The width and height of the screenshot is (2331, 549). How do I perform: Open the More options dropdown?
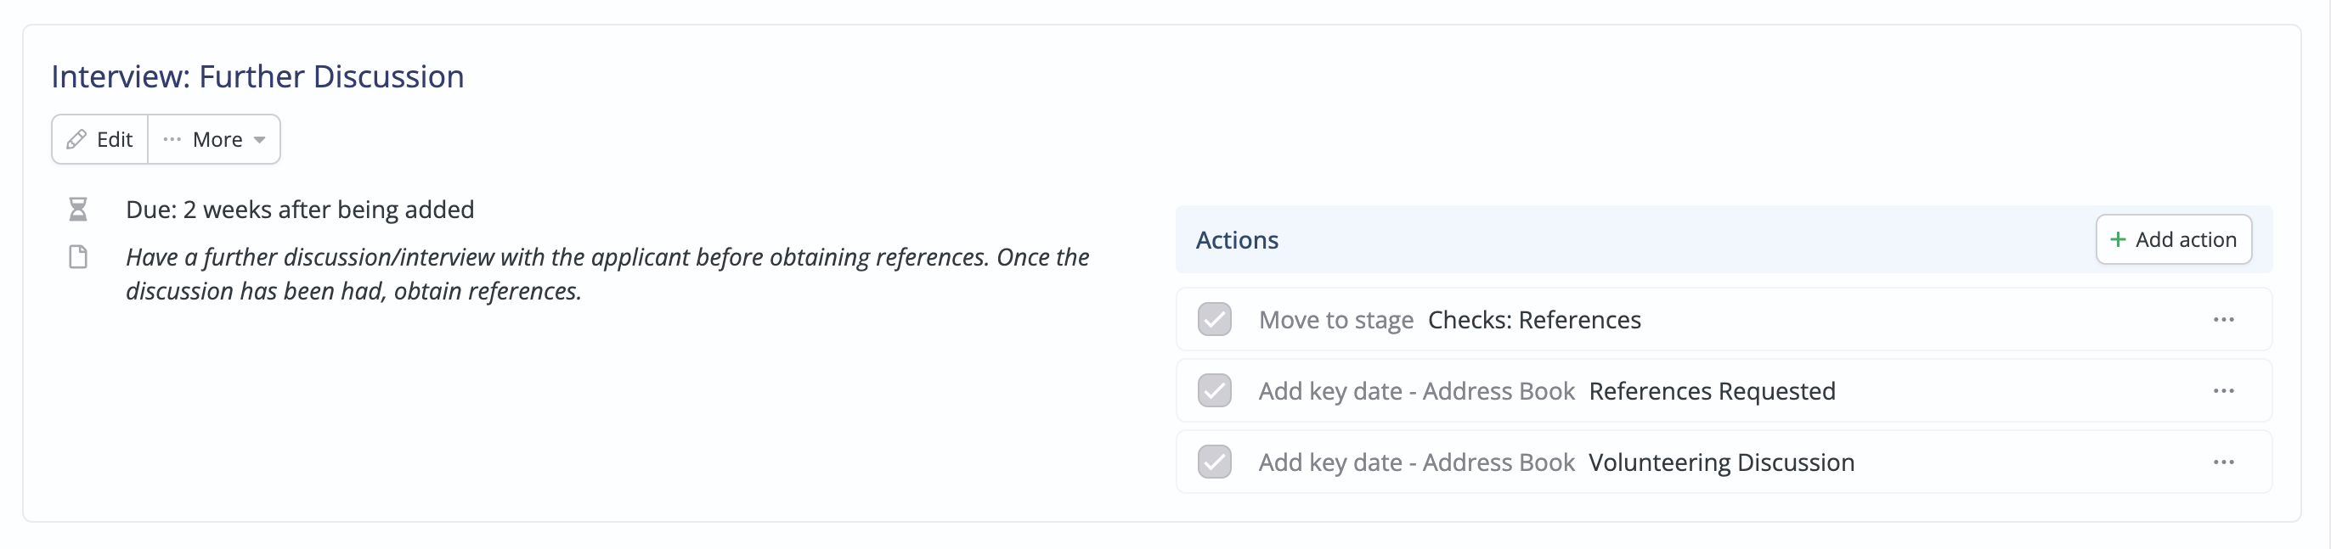214,139
